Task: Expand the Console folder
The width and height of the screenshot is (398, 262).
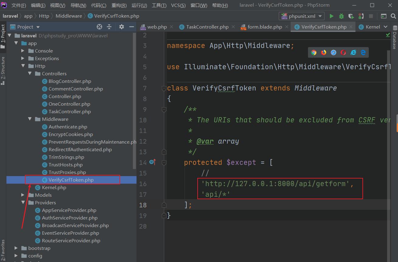Action: [23, 51]
